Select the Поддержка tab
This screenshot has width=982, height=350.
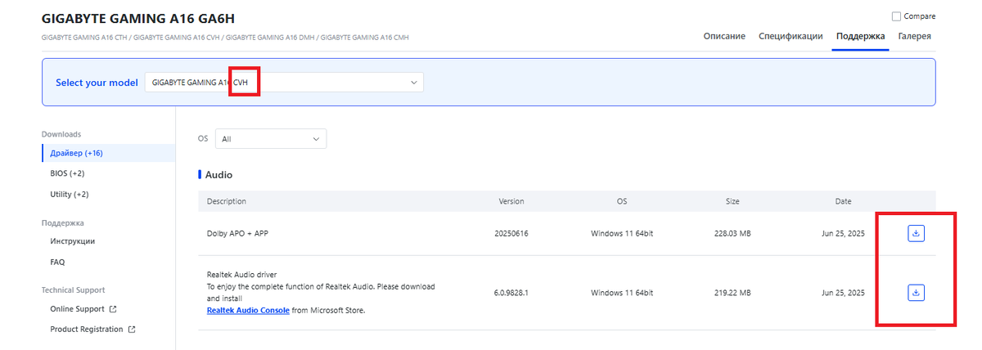tap(860, 36)
